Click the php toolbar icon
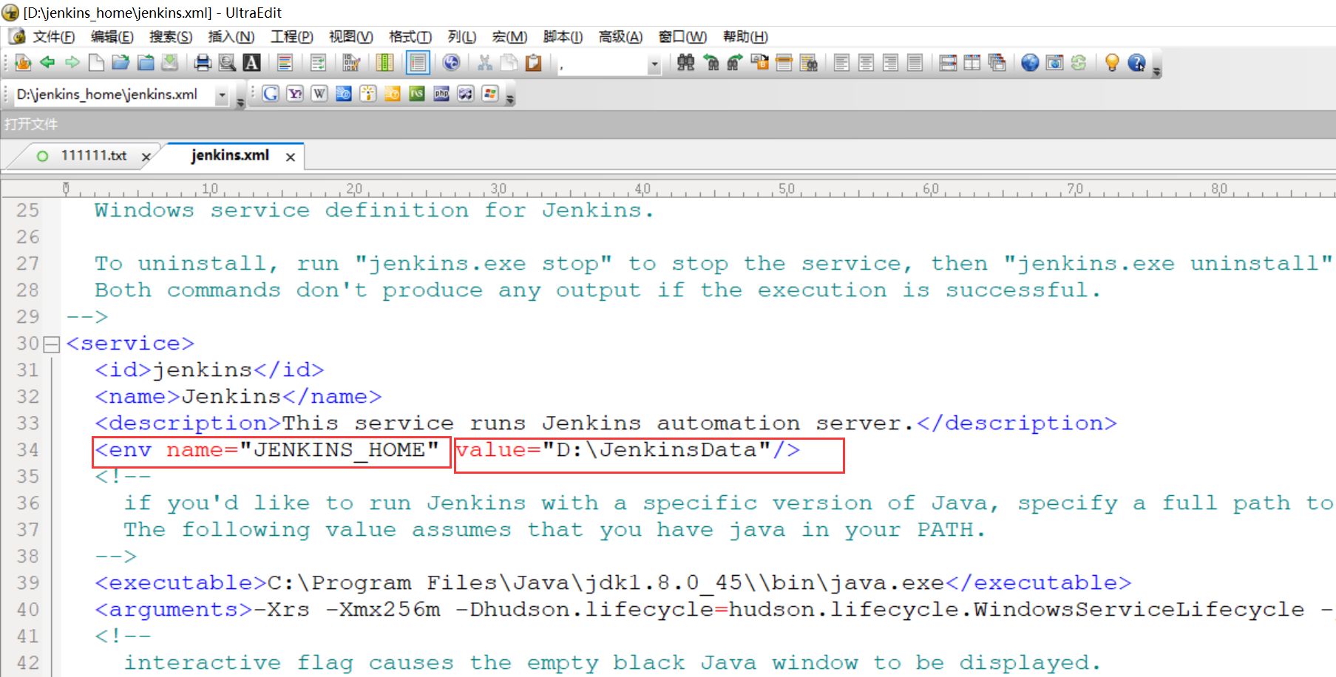1336x677 pixels. pyautogui.click(x=441, y=94)
